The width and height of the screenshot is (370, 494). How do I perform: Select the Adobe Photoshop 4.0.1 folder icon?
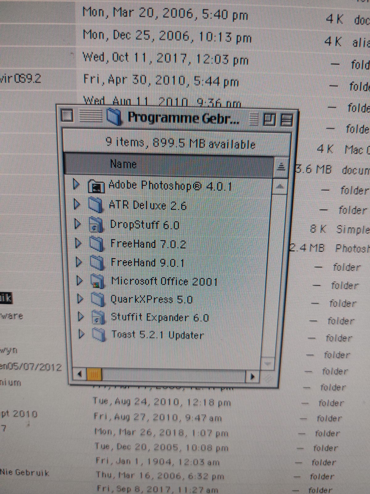tap(96, 186)
